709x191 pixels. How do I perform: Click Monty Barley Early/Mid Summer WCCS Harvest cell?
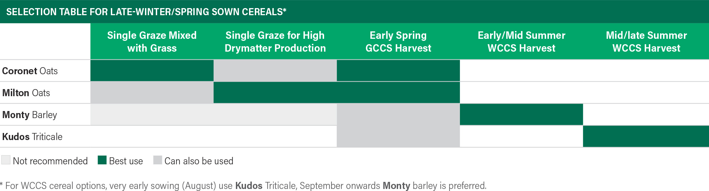coord(521,115)
